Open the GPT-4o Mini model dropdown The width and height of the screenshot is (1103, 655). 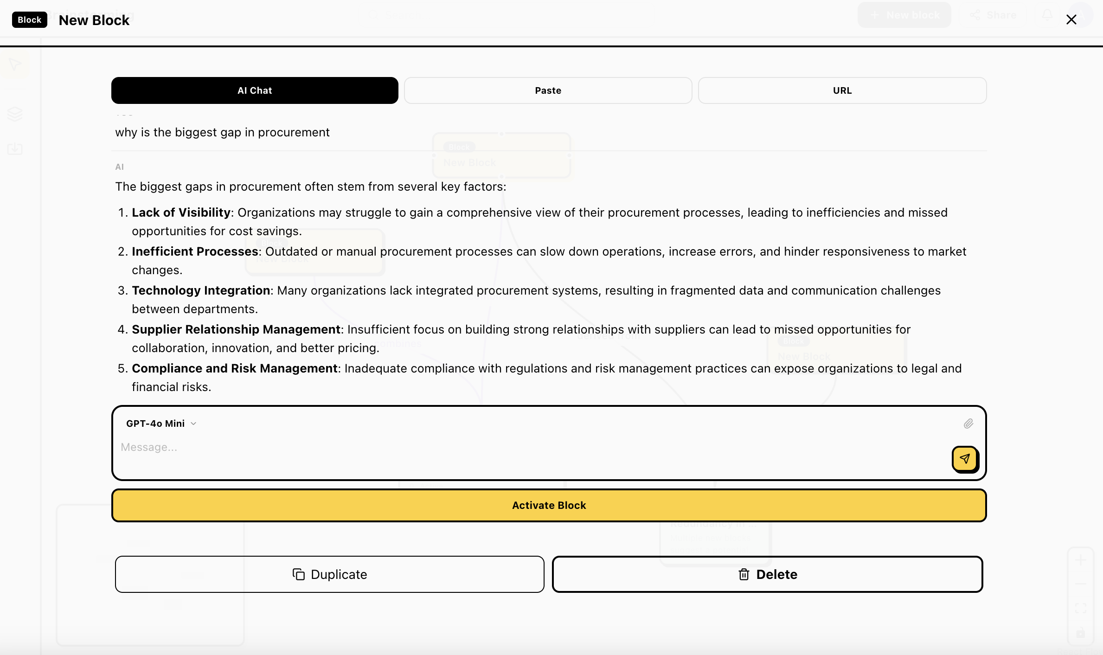pyautogui.click(x=161, y=424)
